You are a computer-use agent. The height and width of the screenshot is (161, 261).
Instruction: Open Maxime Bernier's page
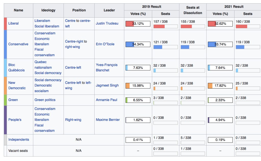pos(108,120)
